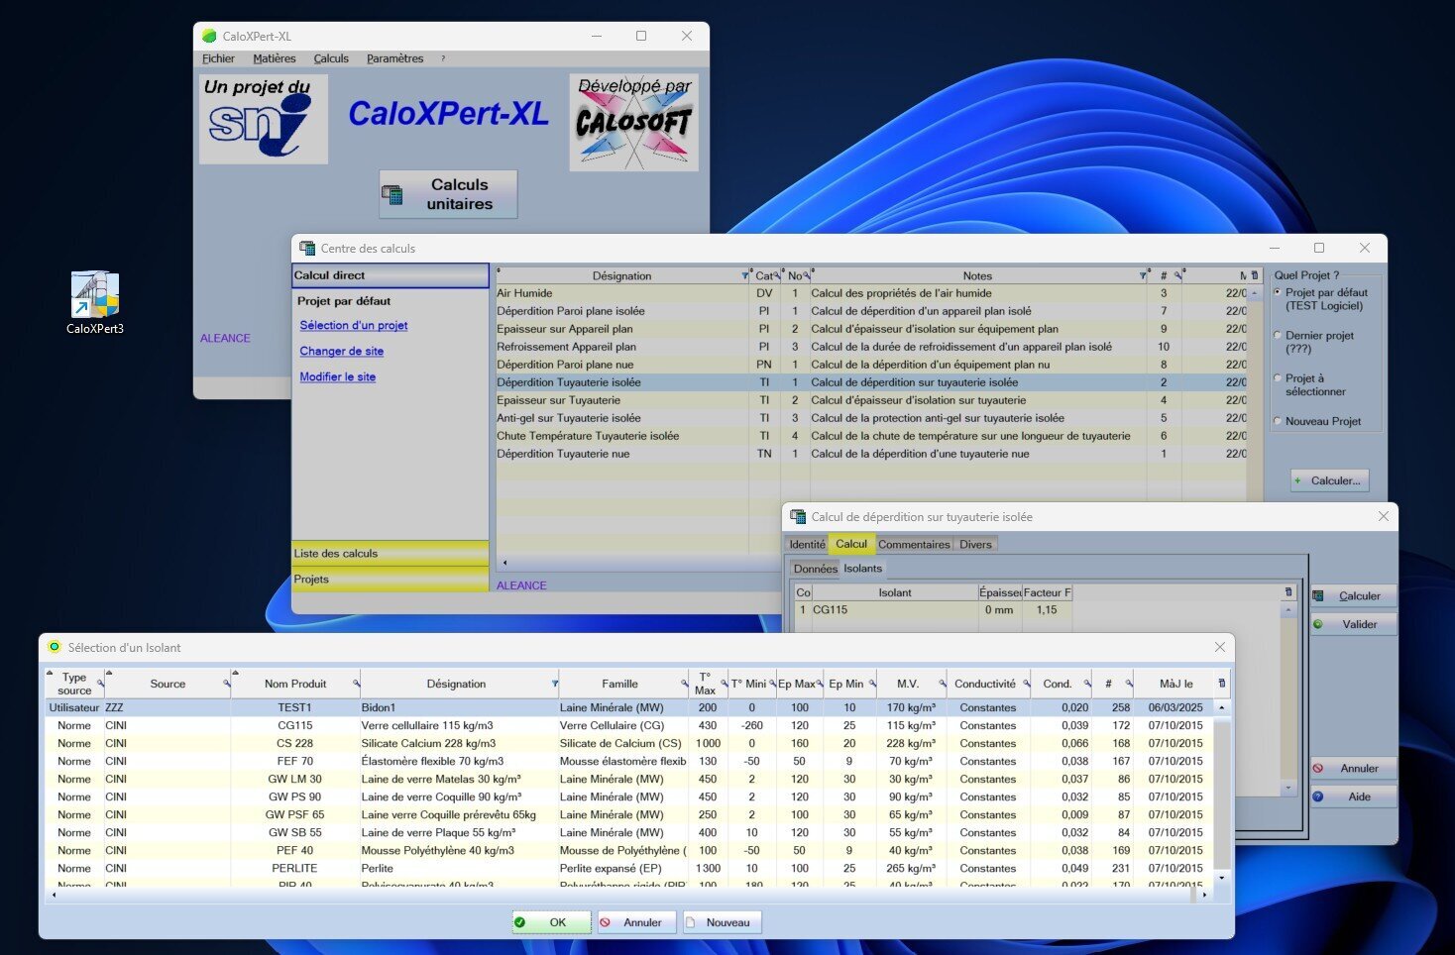
Task: Click Valider in the calculation dialog
Action: click(1354, 624)
